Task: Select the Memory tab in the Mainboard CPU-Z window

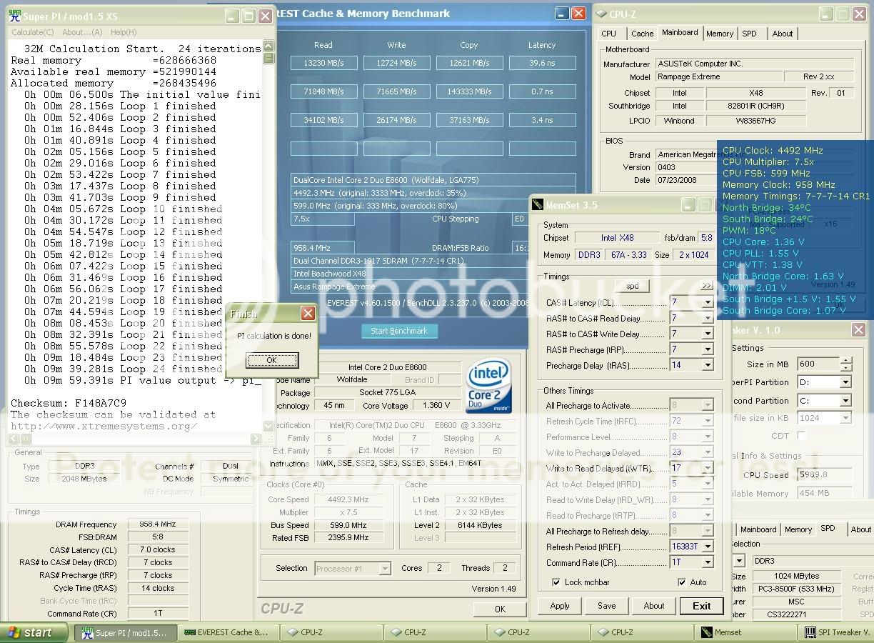Action: point(720,34)
